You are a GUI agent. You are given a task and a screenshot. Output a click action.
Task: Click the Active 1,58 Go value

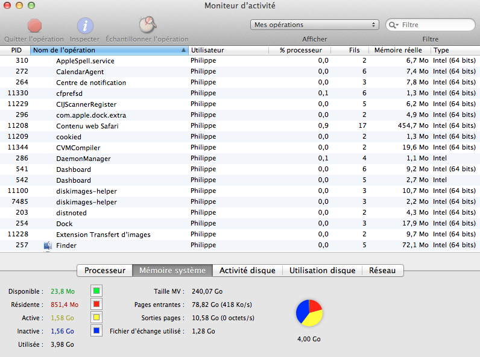63,318
